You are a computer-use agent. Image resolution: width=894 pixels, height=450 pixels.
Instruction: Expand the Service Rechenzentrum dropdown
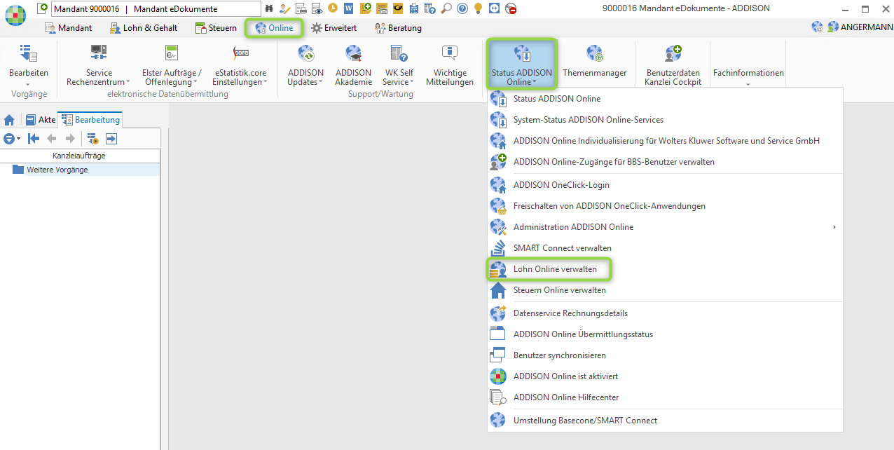click(99, 64)
